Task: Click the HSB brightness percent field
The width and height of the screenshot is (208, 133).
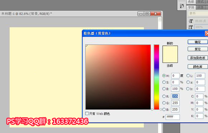Action: point(175,89)
